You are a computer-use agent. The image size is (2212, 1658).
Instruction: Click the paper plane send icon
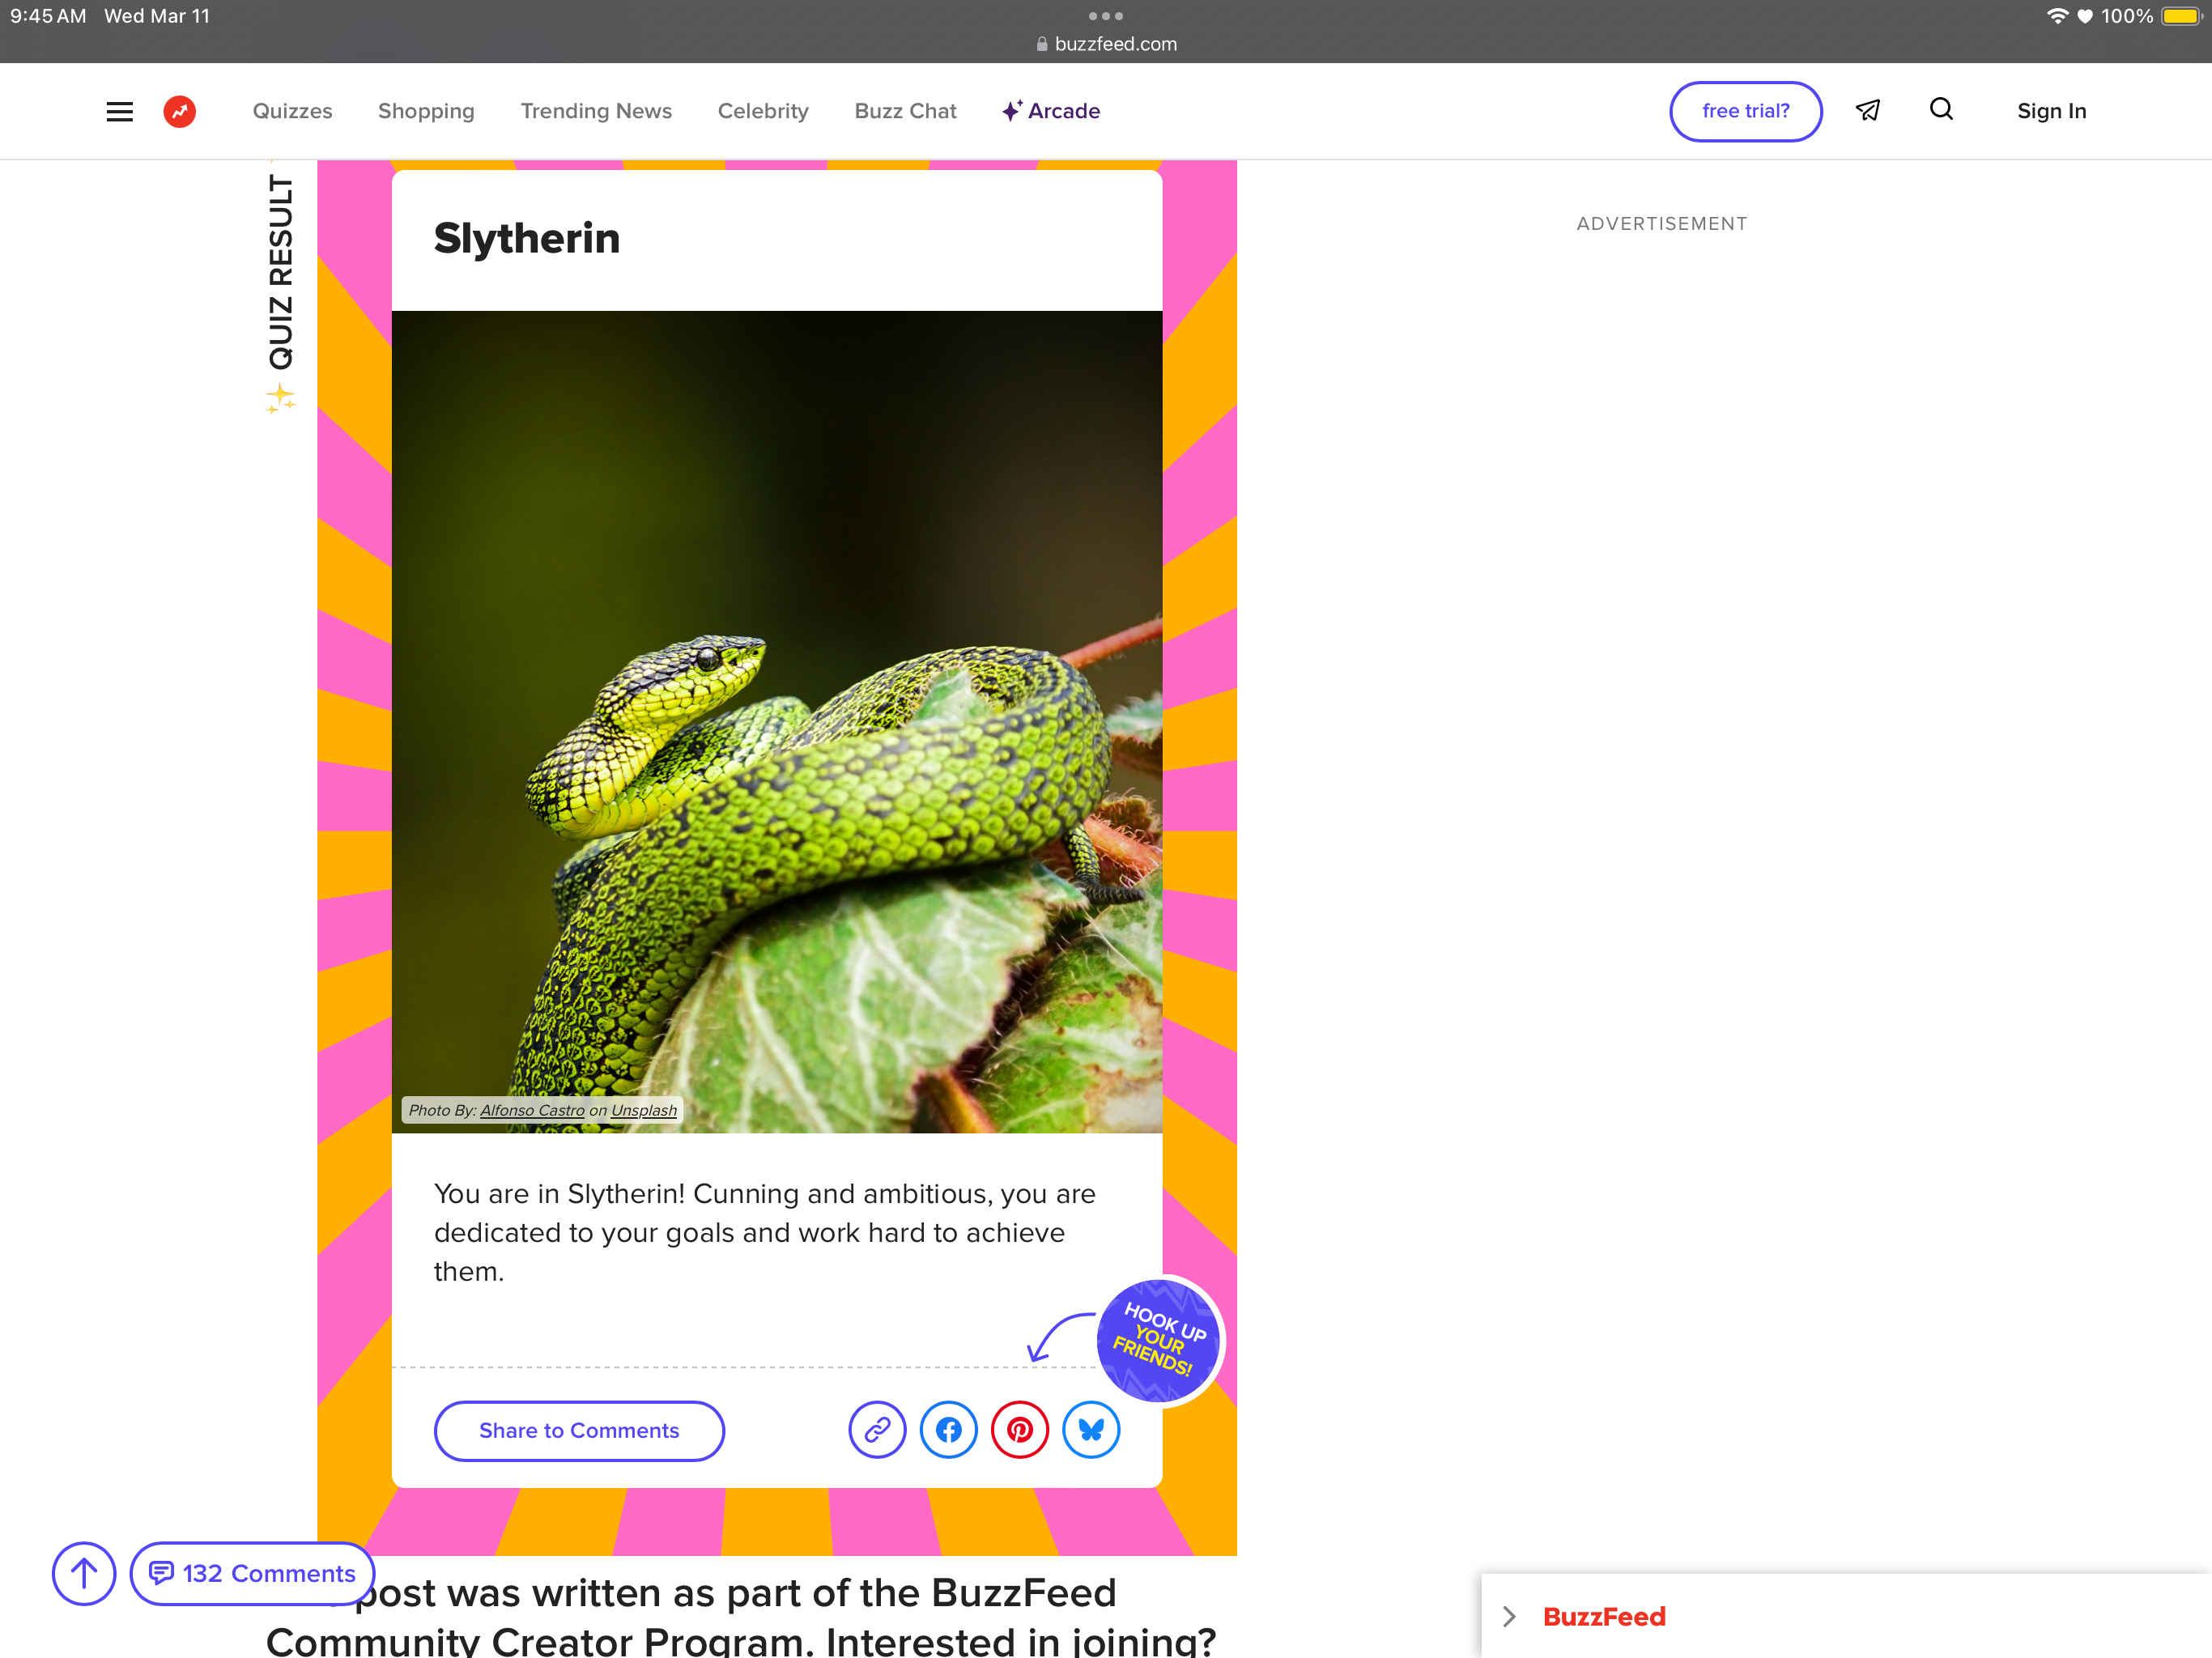pos(1867,111)
